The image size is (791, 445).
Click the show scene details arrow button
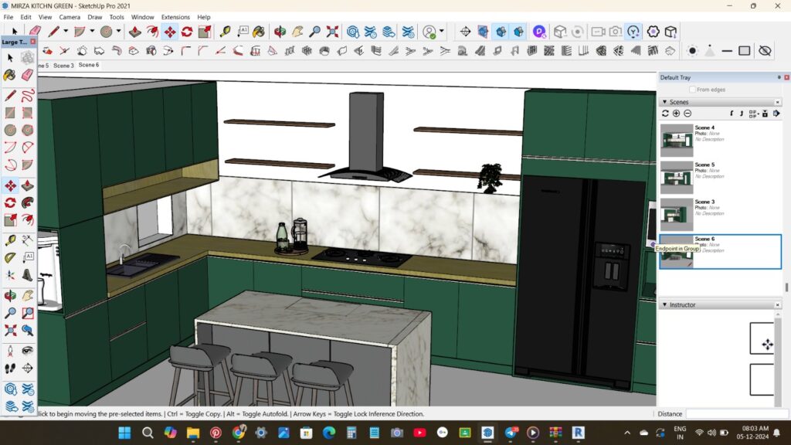pos(776,114)
